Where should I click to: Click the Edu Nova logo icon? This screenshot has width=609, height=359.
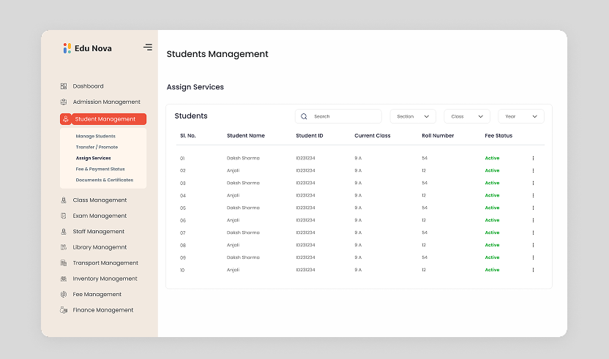coord(67,48)
